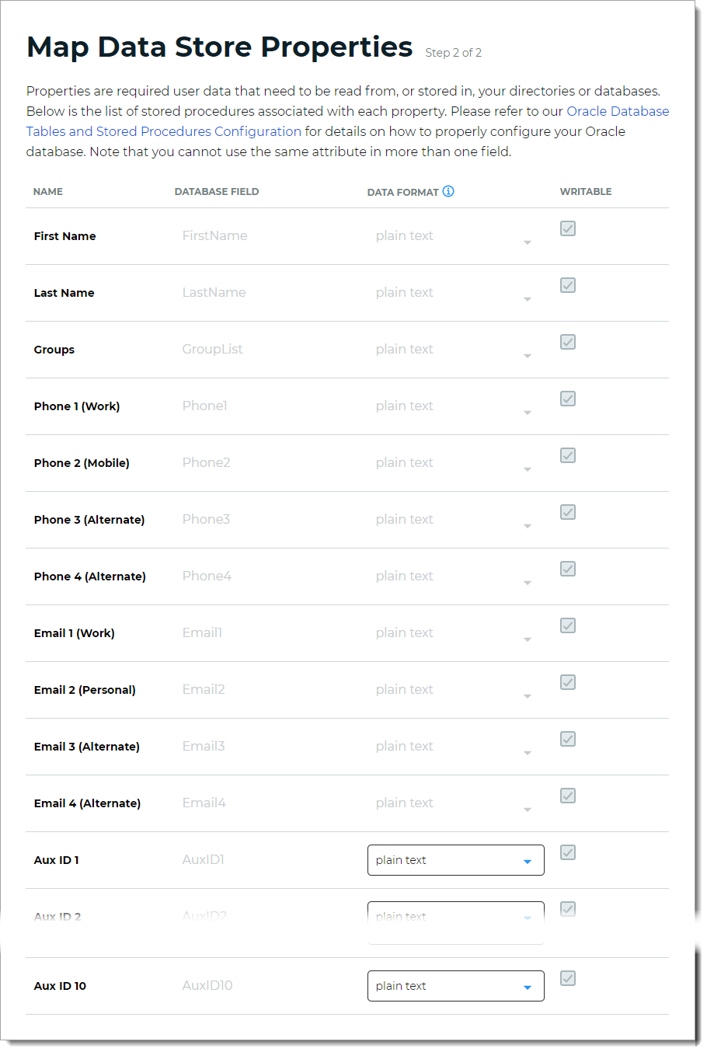Toggle Writable for Phone 2 (Mobile)

[x=567, y=455]
